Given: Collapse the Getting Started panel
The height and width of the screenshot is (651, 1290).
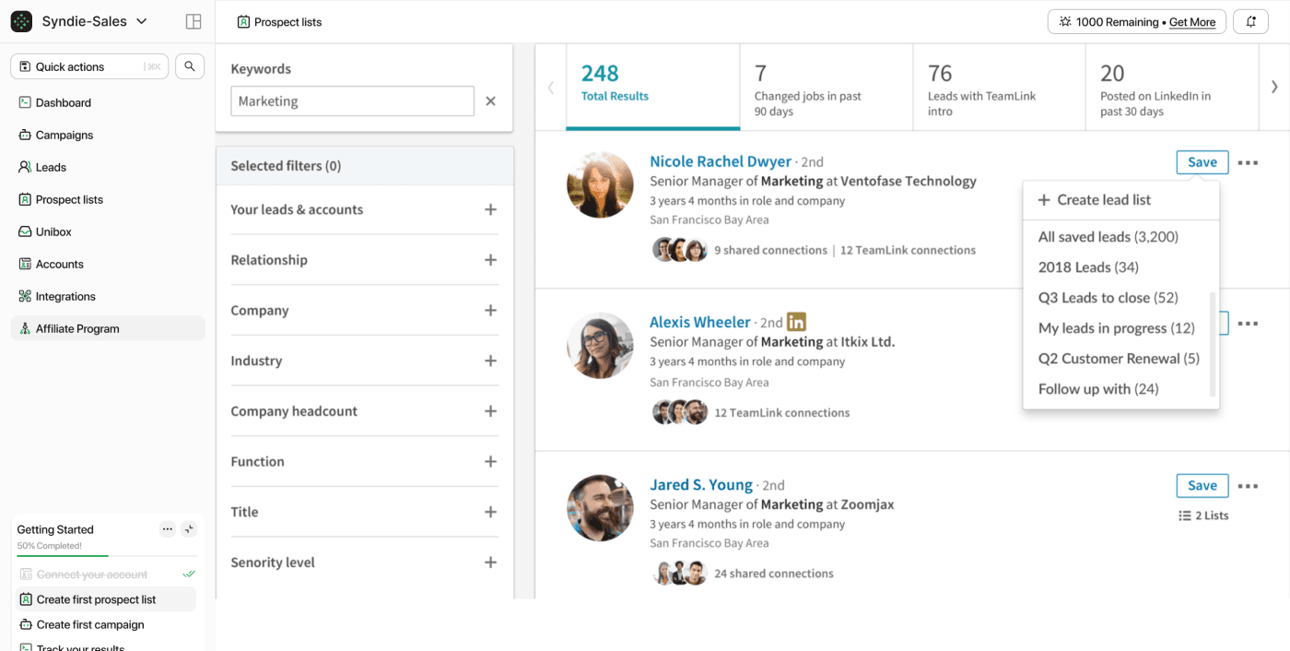Looking at the screenshot, I should click(x=189, y=529).
